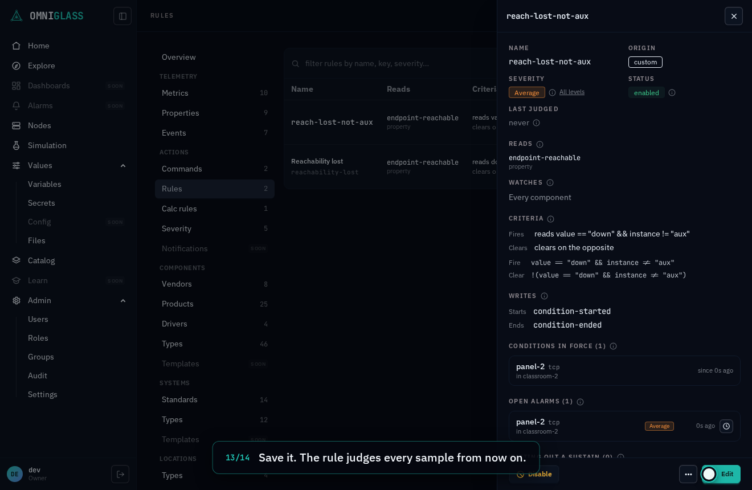Click info icon next to Last judged never

tap(536, 123)
